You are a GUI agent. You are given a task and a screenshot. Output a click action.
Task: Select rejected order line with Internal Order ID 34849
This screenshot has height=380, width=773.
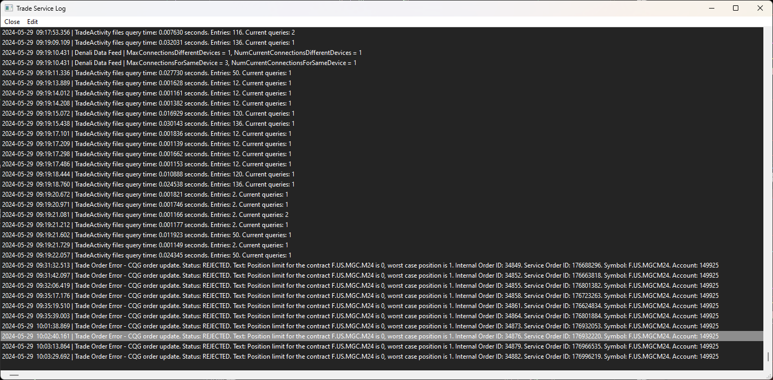point(382,265)
